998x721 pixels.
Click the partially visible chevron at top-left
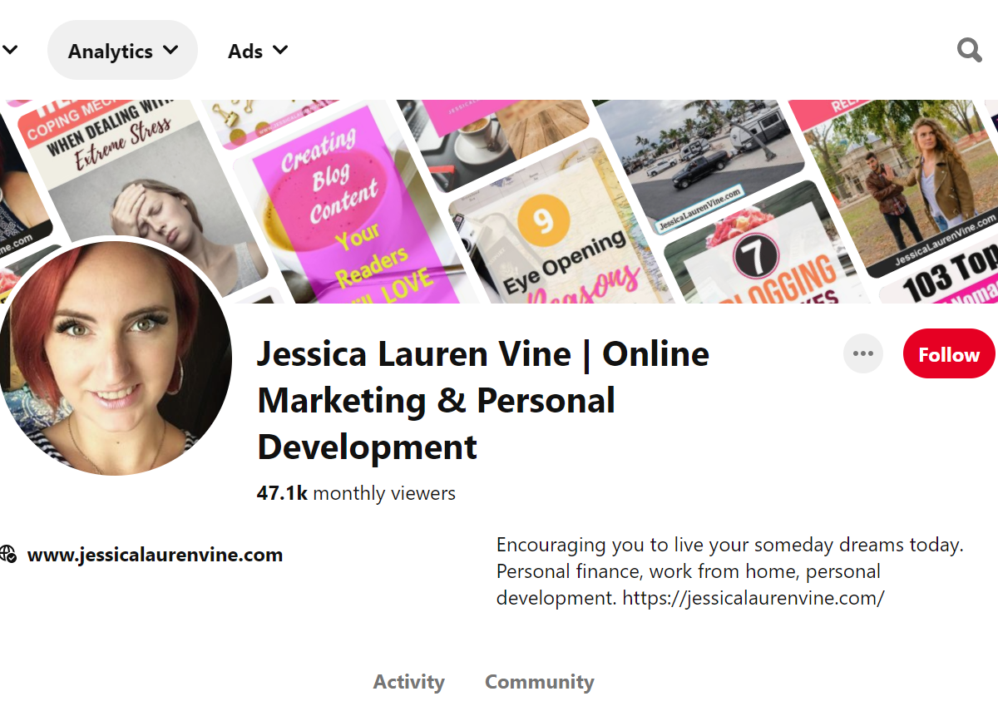coord(10,51)
